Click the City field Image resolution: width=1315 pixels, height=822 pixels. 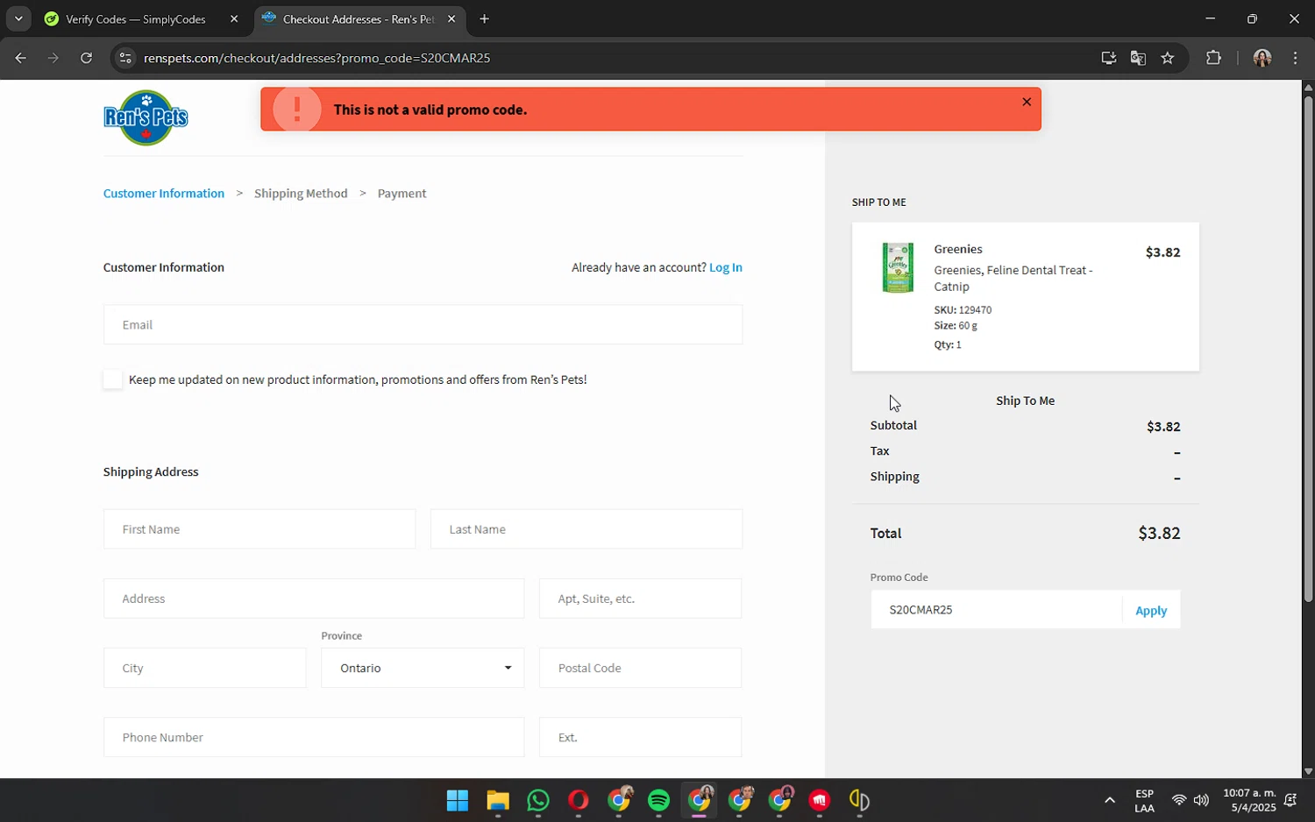(205, 668)
